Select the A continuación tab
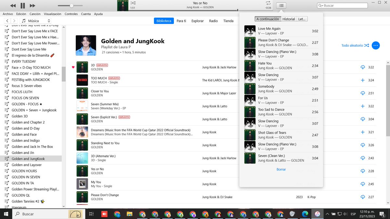390x219 pixels. tap(268, 19)
